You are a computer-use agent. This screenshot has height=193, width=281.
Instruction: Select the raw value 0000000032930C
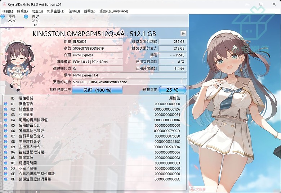(167, 142)
